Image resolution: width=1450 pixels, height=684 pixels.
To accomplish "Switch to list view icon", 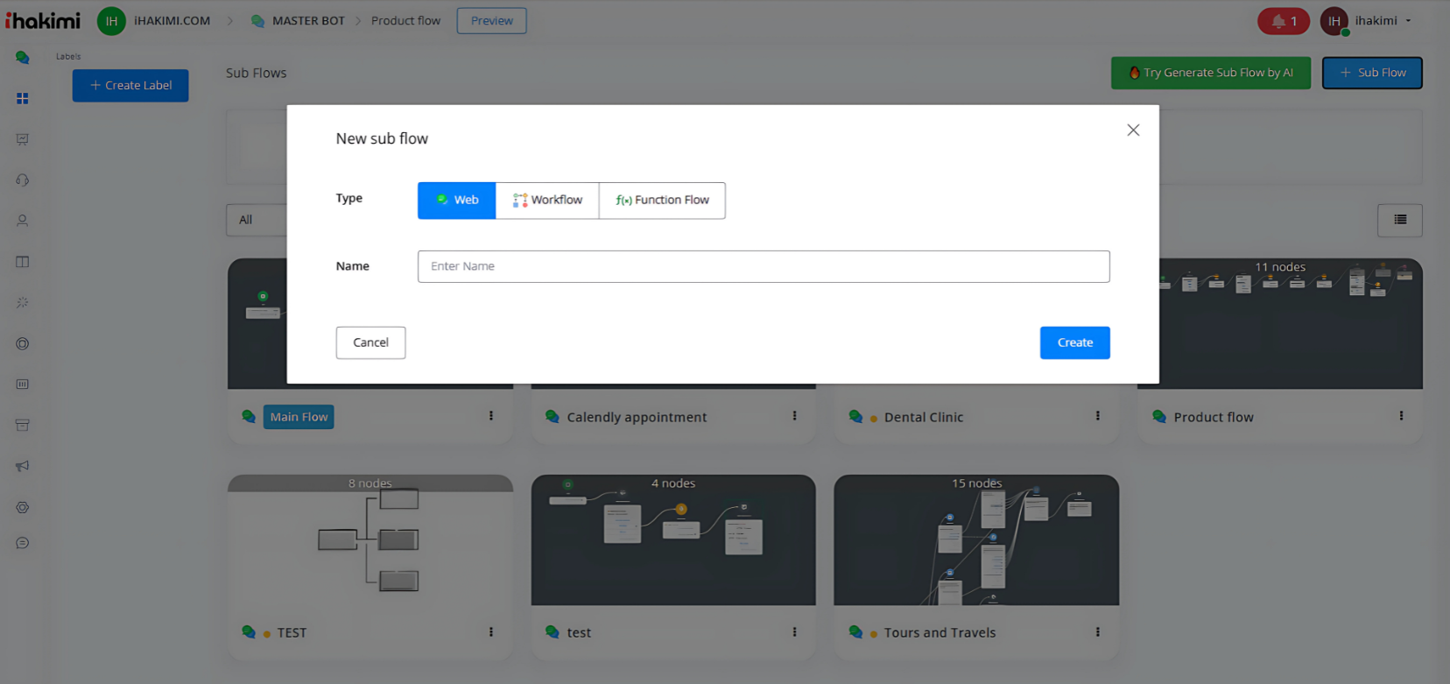I will tap(1399, 220).
